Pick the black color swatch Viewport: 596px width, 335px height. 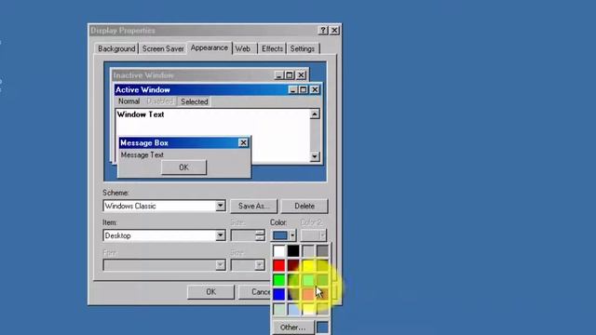(293, 251)
